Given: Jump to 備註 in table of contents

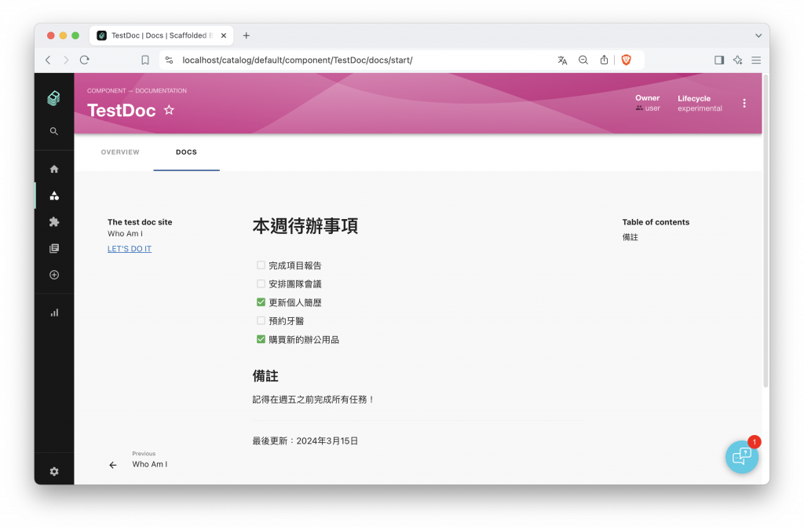Looking at the screenshot, I should (x=630, y=237).
